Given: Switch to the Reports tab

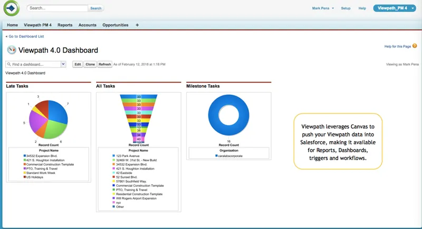Looking at the screenshot, I should [x=65, y=25].
